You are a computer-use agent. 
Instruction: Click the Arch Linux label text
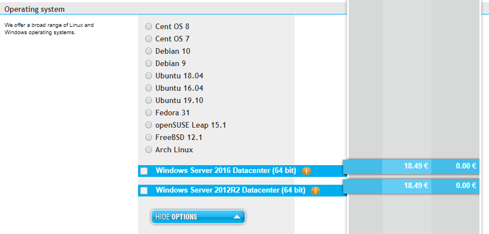[x=174, y=149]
